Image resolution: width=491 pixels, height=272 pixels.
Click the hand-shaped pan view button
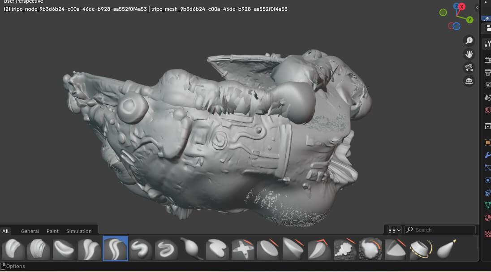point(469,54)
